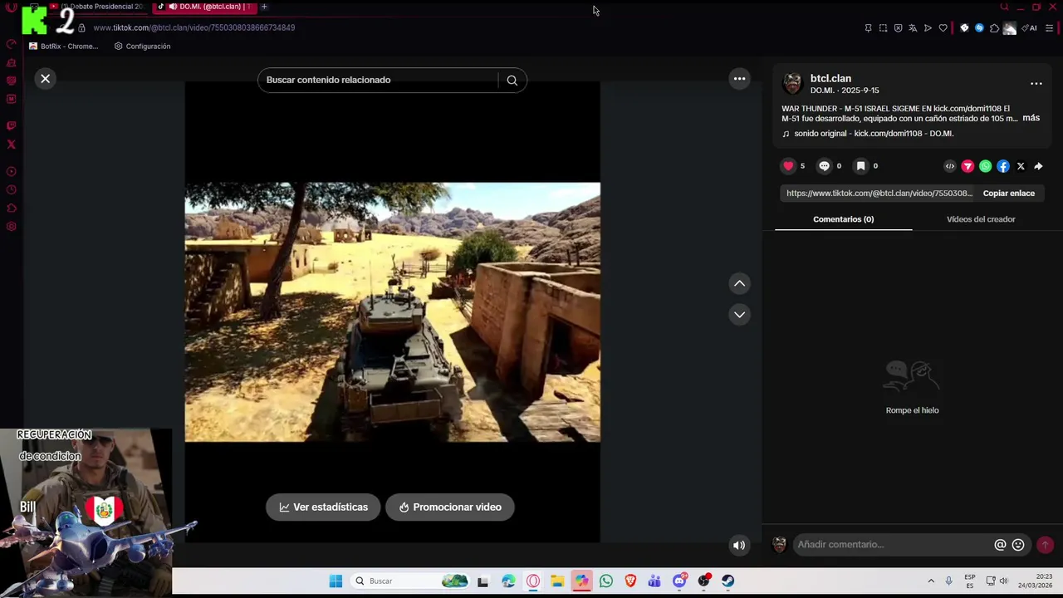1063x598 pixels.
Task: Open Twitch in the Opera sidebar
Action: [11, 126]
